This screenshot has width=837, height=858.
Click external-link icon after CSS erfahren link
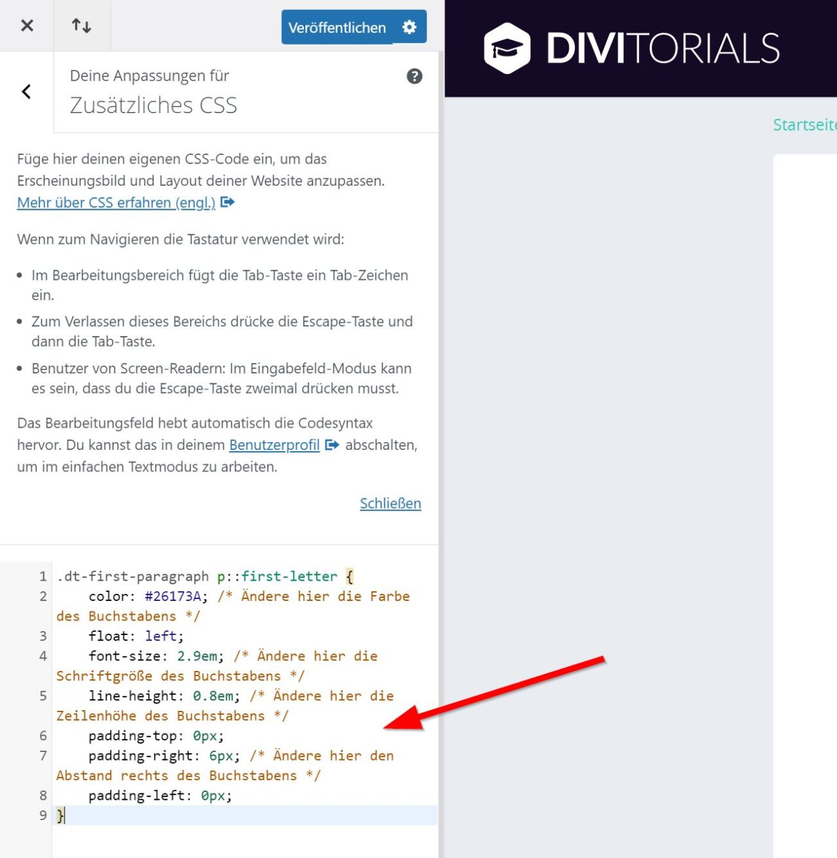(x=228, y=202)
